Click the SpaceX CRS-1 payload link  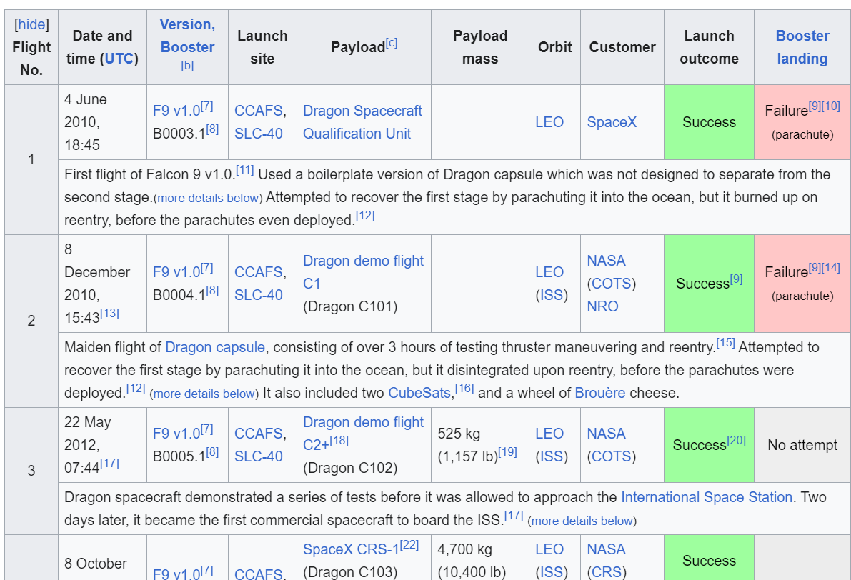click(x=351, y=549)
